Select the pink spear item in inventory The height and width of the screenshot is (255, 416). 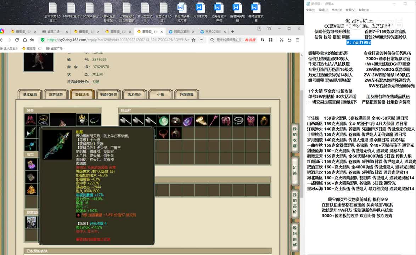click(x=214, y=121)
